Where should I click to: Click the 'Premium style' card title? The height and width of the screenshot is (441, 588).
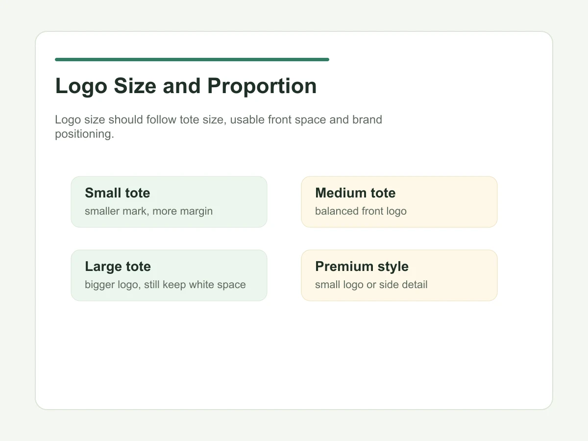[x=362, y=267]
